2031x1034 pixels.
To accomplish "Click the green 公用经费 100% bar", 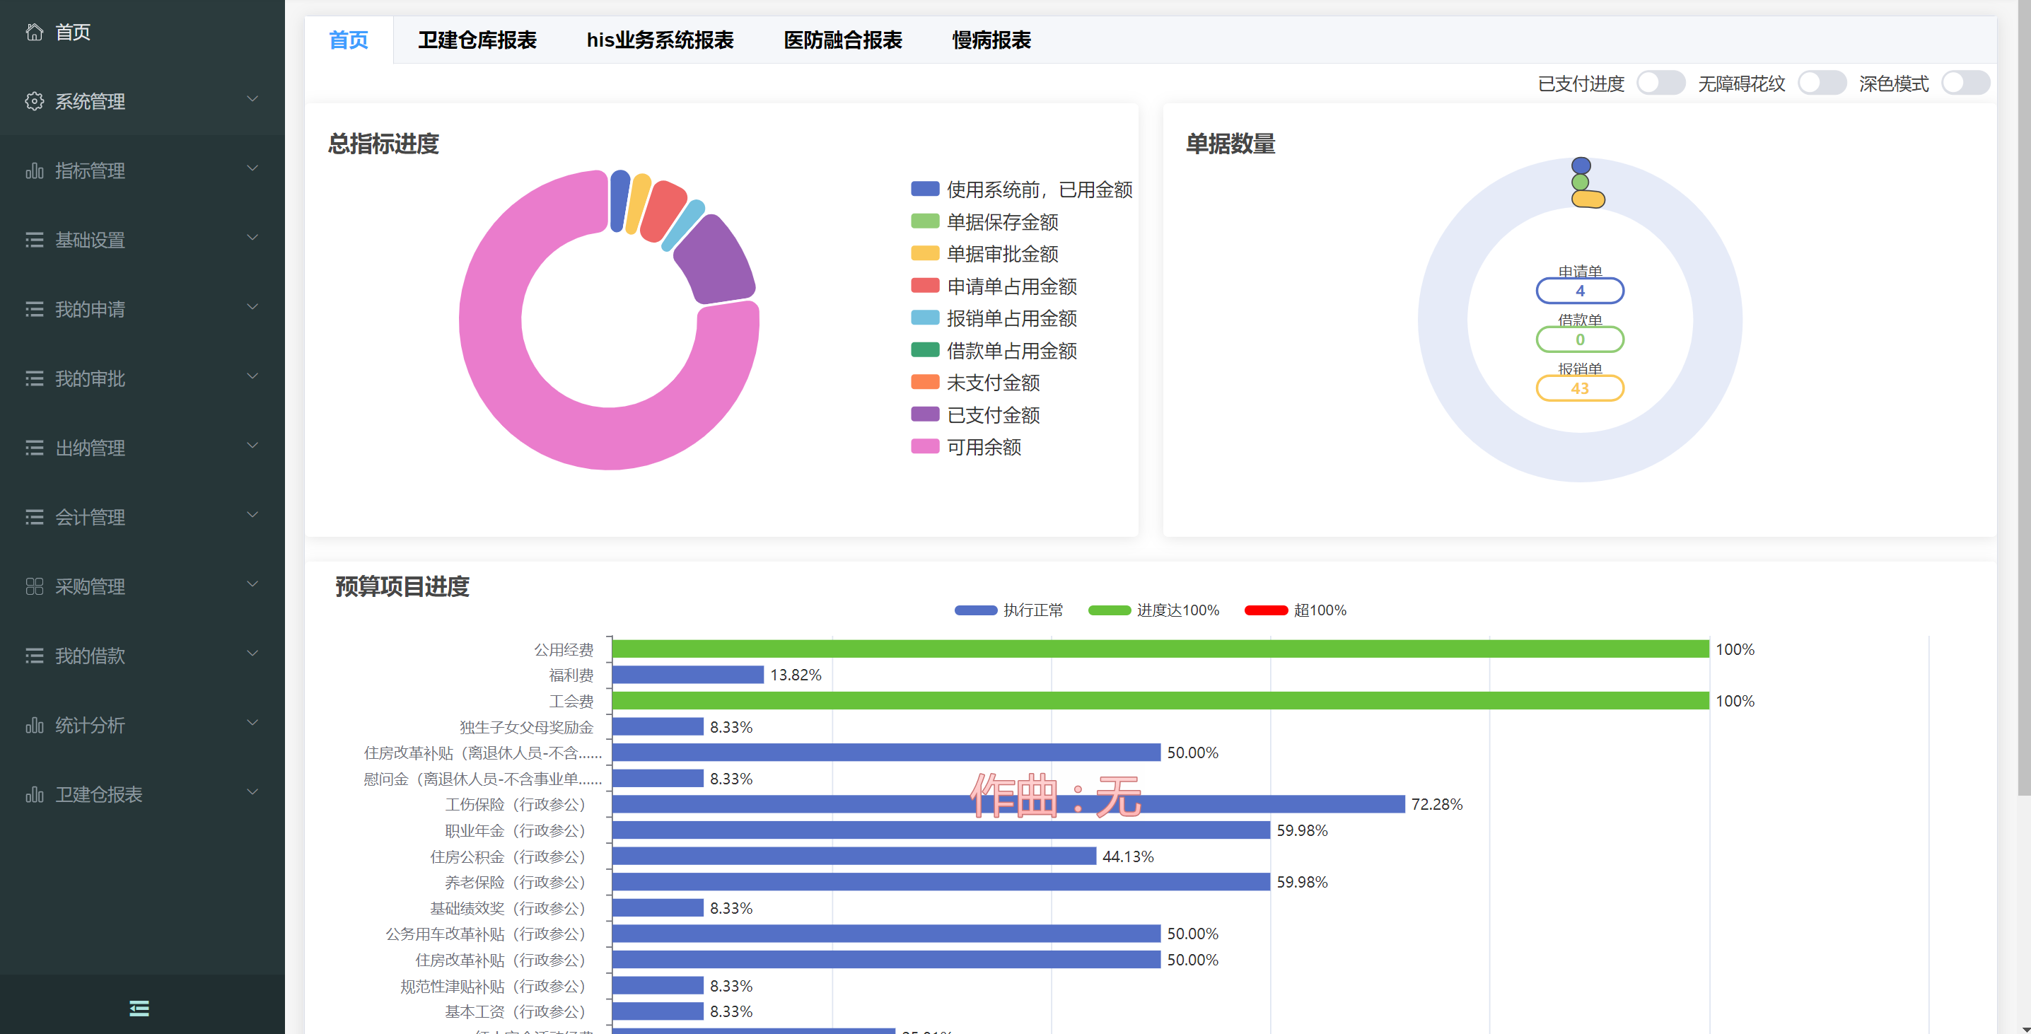I will [1160, 649].
